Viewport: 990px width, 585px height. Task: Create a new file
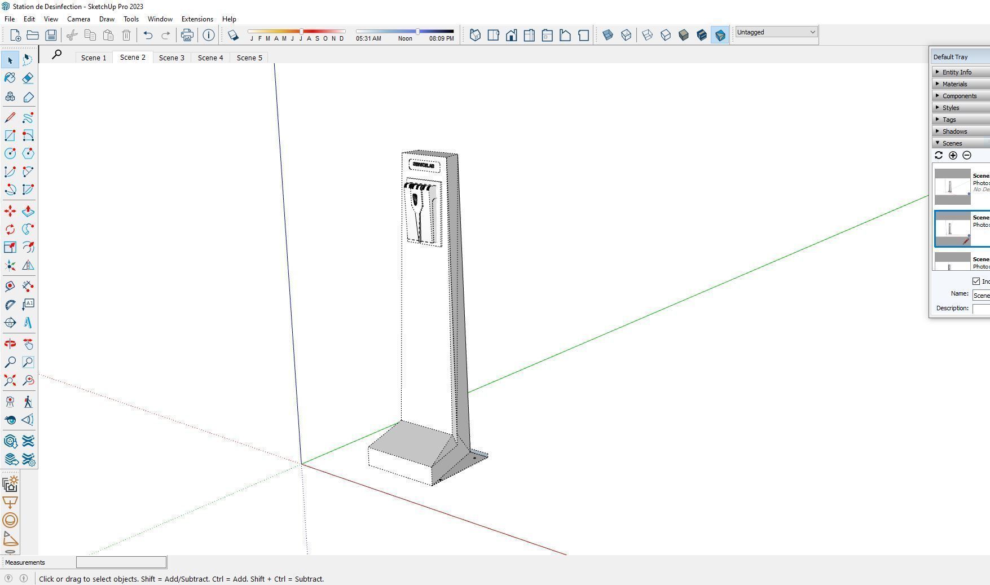(15, 36)
